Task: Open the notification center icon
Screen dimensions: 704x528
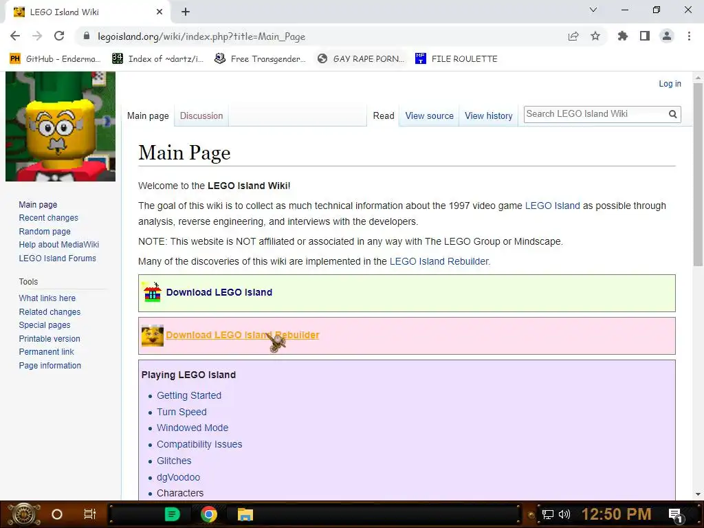Action: click(x=676, y=516)
